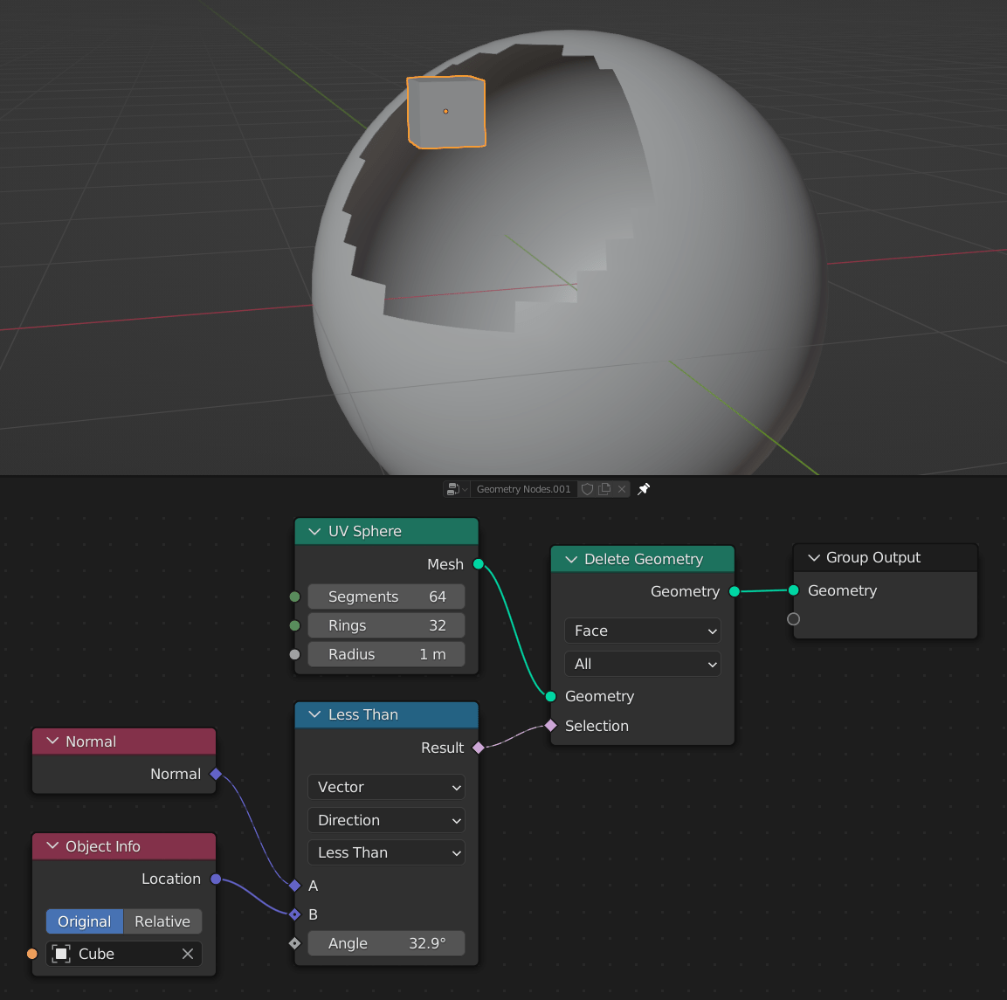Enable the fake user shield for the node tree

tap(586, 489)
